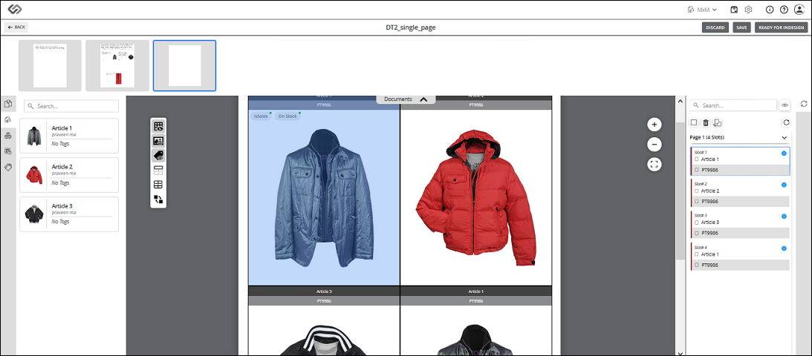Viewport: 812px width, 356px height.
Task: Click the sync icon at far right edge
Action: click(x=804, y=104)
